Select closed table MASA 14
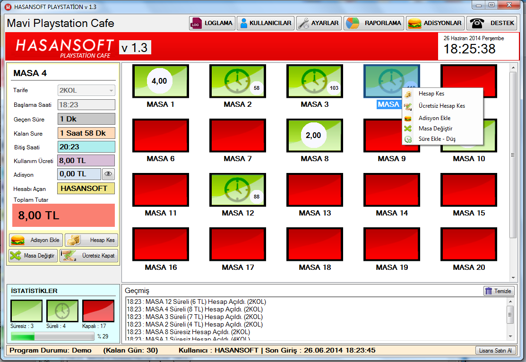The image size is (526, 362). [x=392, y=190]
